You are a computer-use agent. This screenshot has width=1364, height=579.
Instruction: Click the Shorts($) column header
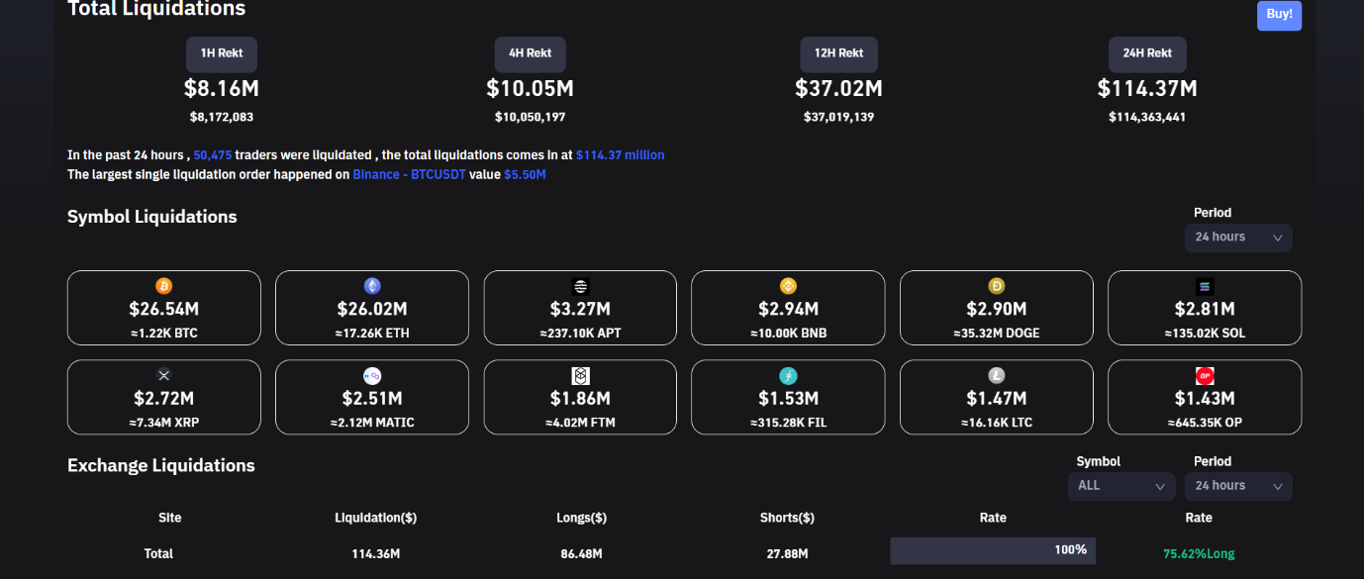[787, 518]
